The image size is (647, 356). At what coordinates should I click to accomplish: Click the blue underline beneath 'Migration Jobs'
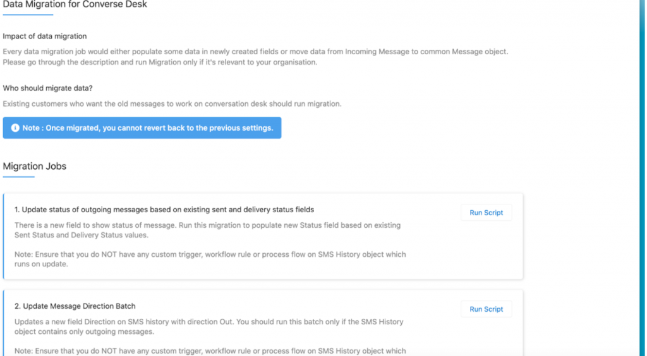18,177
